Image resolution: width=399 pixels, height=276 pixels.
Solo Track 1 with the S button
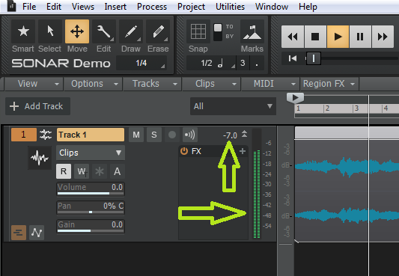tap(154, 135)
